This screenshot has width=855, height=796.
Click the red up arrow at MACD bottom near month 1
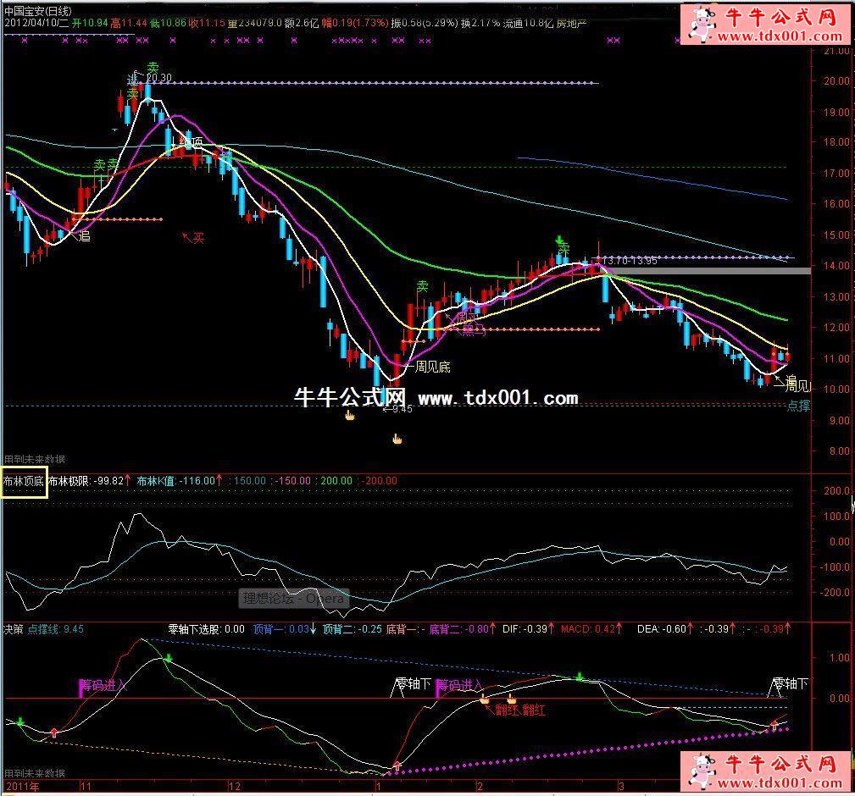[x=396, y=766]
